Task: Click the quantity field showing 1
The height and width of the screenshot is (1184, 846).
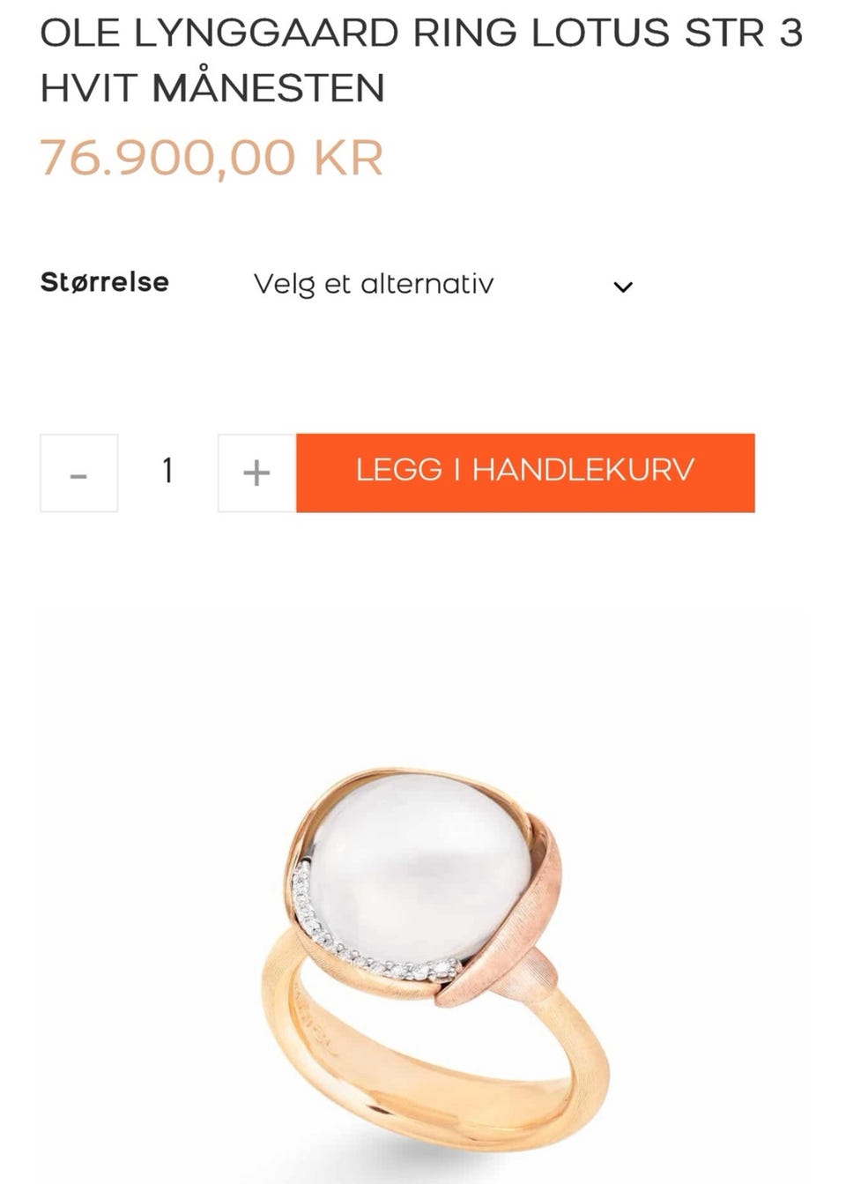Action: click(167, 473)
